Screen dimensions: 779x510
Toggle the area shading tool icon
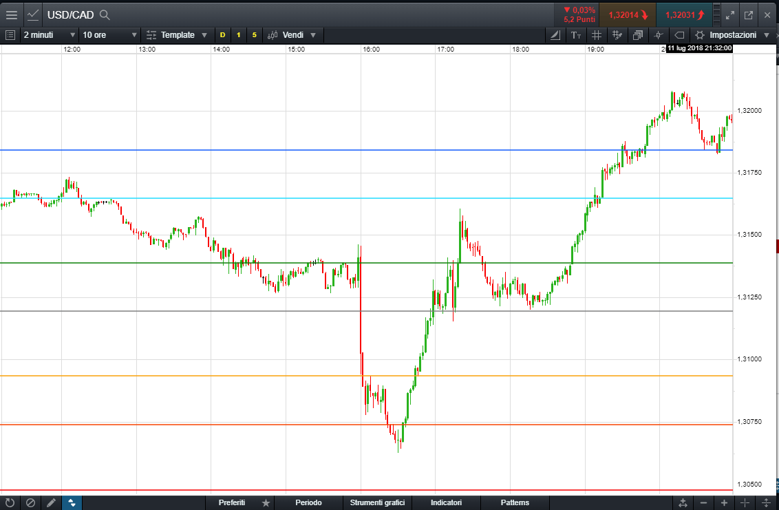[555, 35]
